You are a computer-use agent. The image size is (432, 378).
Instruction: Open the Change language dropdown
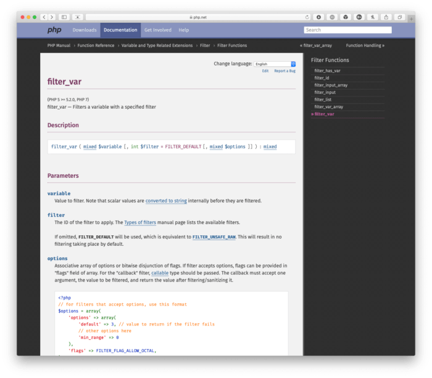click(x=275, y=64)
